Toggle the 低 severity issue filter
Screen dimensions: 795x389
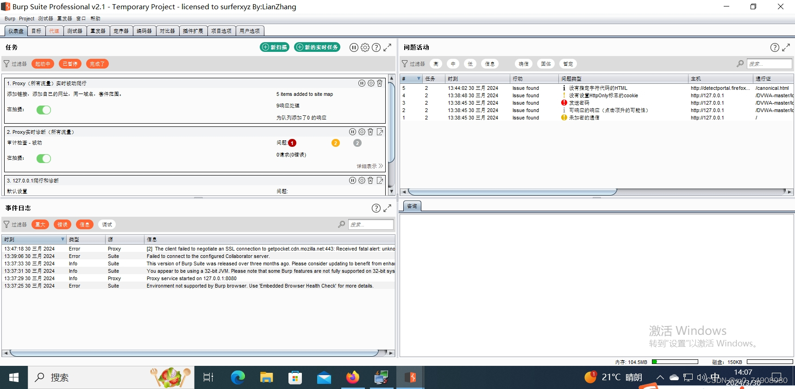(x=470, y=64)
